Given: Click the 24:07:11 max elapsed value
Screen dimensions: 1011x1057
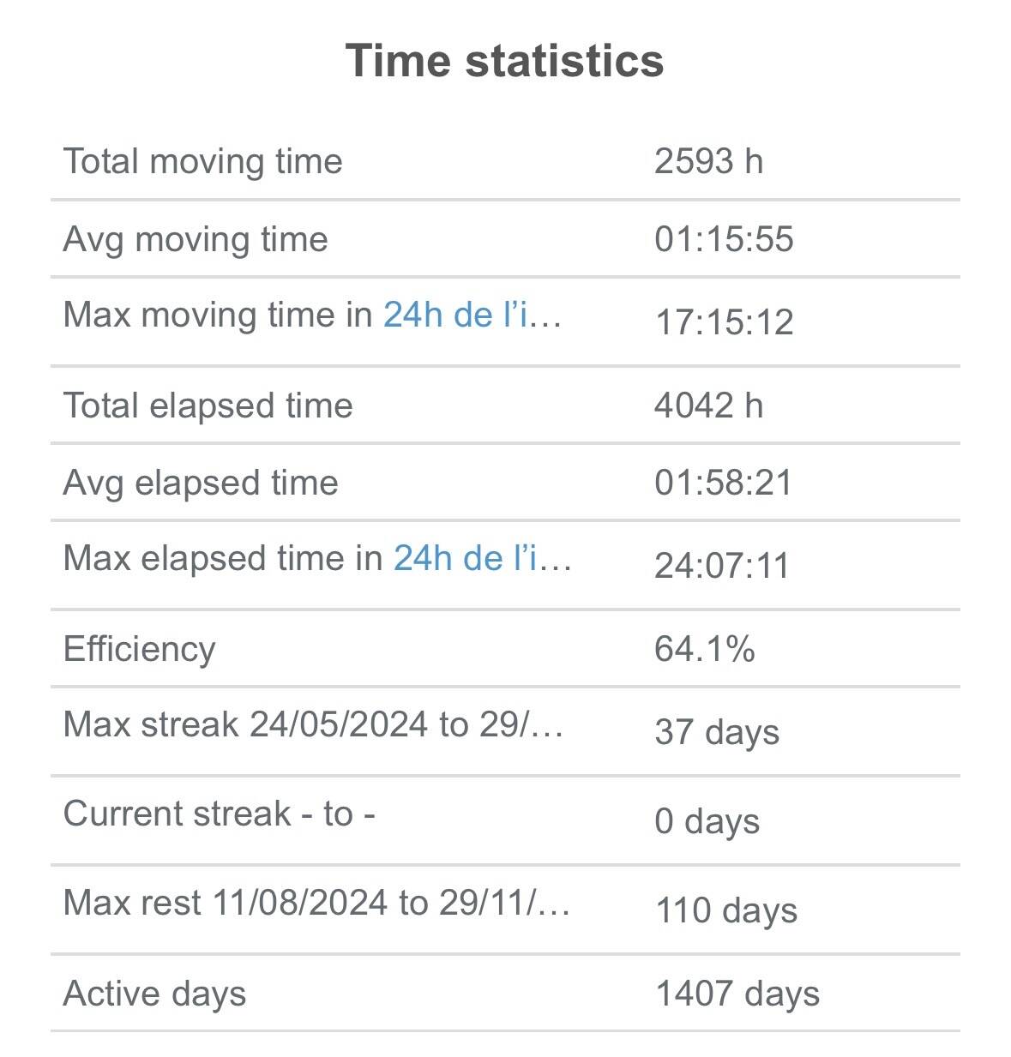Looking at the screenshot, I should 721,566.
